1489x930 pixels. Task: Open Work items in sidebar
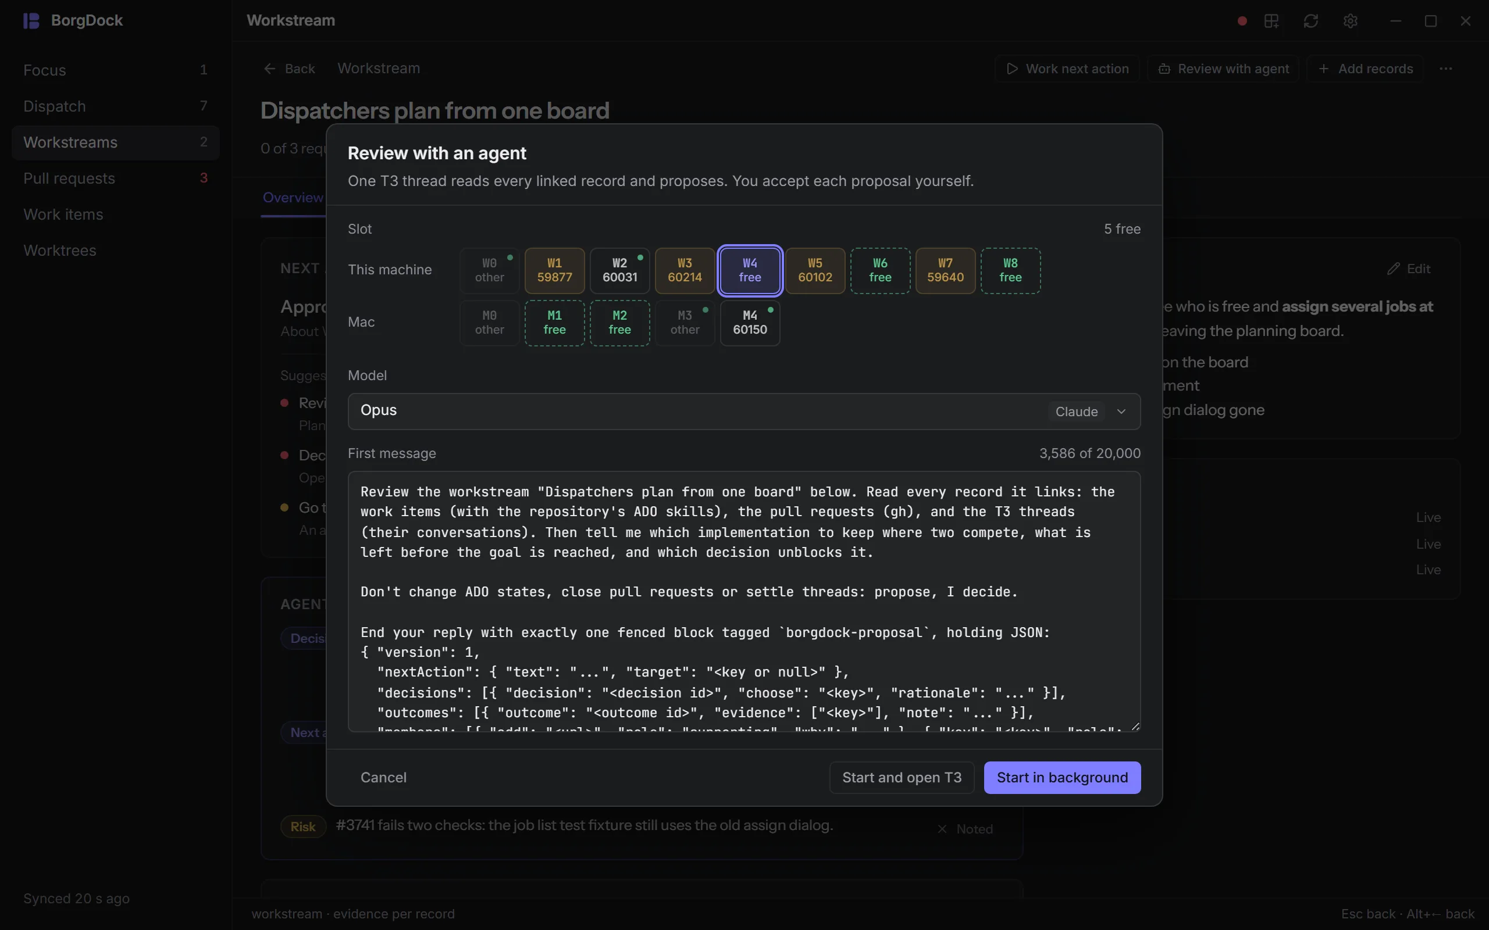point(115,214)
